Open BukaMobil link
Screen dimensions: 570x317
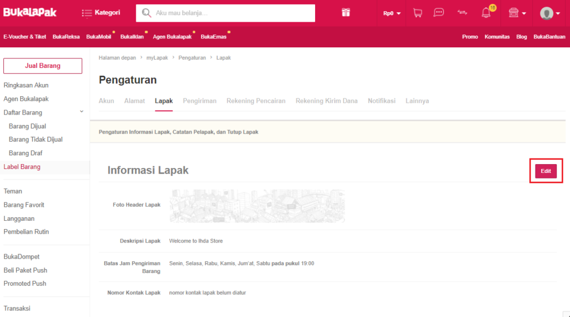click(99, 37)
